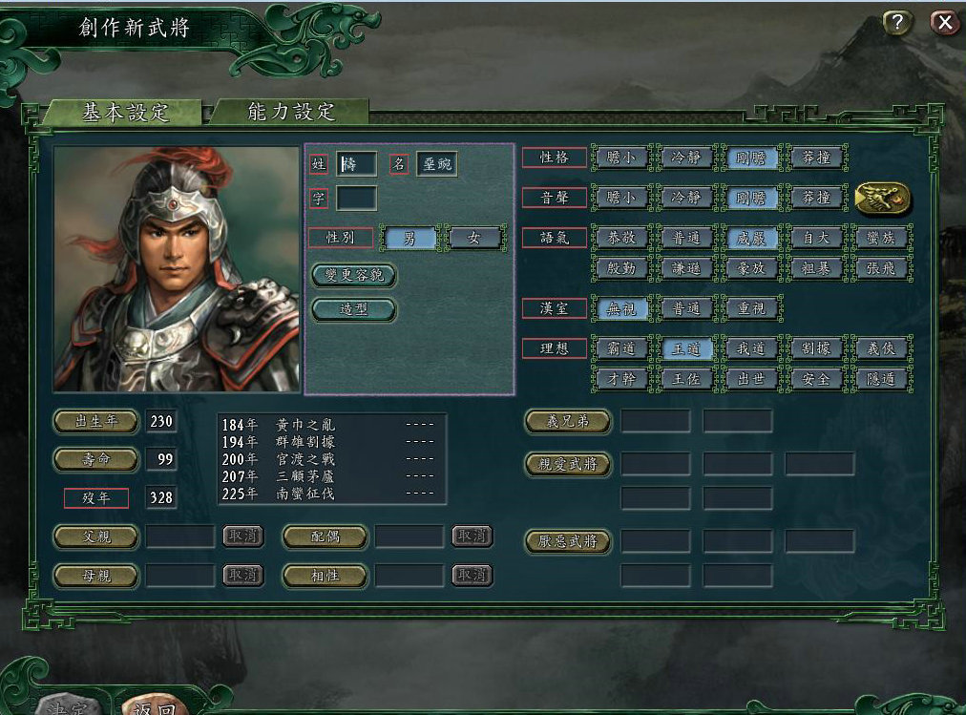Switch to the 基本設定 tab
966x715 pixels.
(x=125, y=113)
